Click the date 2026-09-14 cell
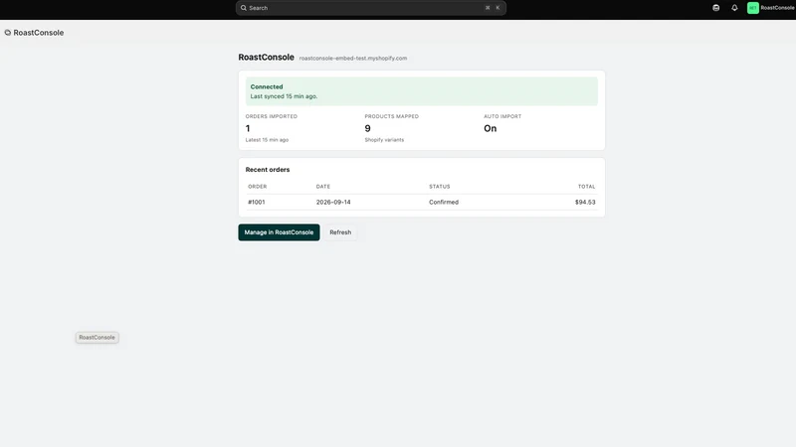The width and height of the screenshot is (796, 447). [x=333, y=202]
